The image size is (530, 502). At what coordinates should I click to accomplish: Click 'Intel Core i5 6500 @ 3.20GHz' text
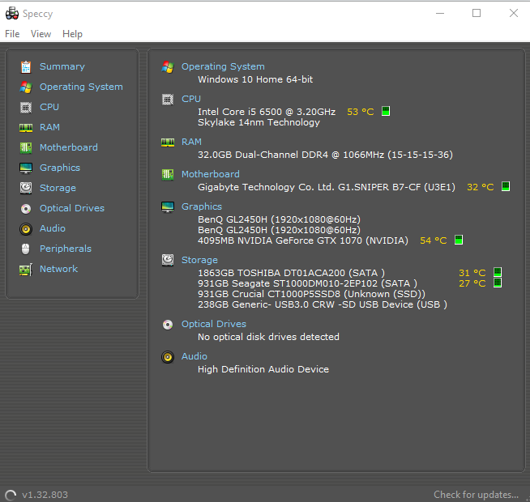pos(267,112)
